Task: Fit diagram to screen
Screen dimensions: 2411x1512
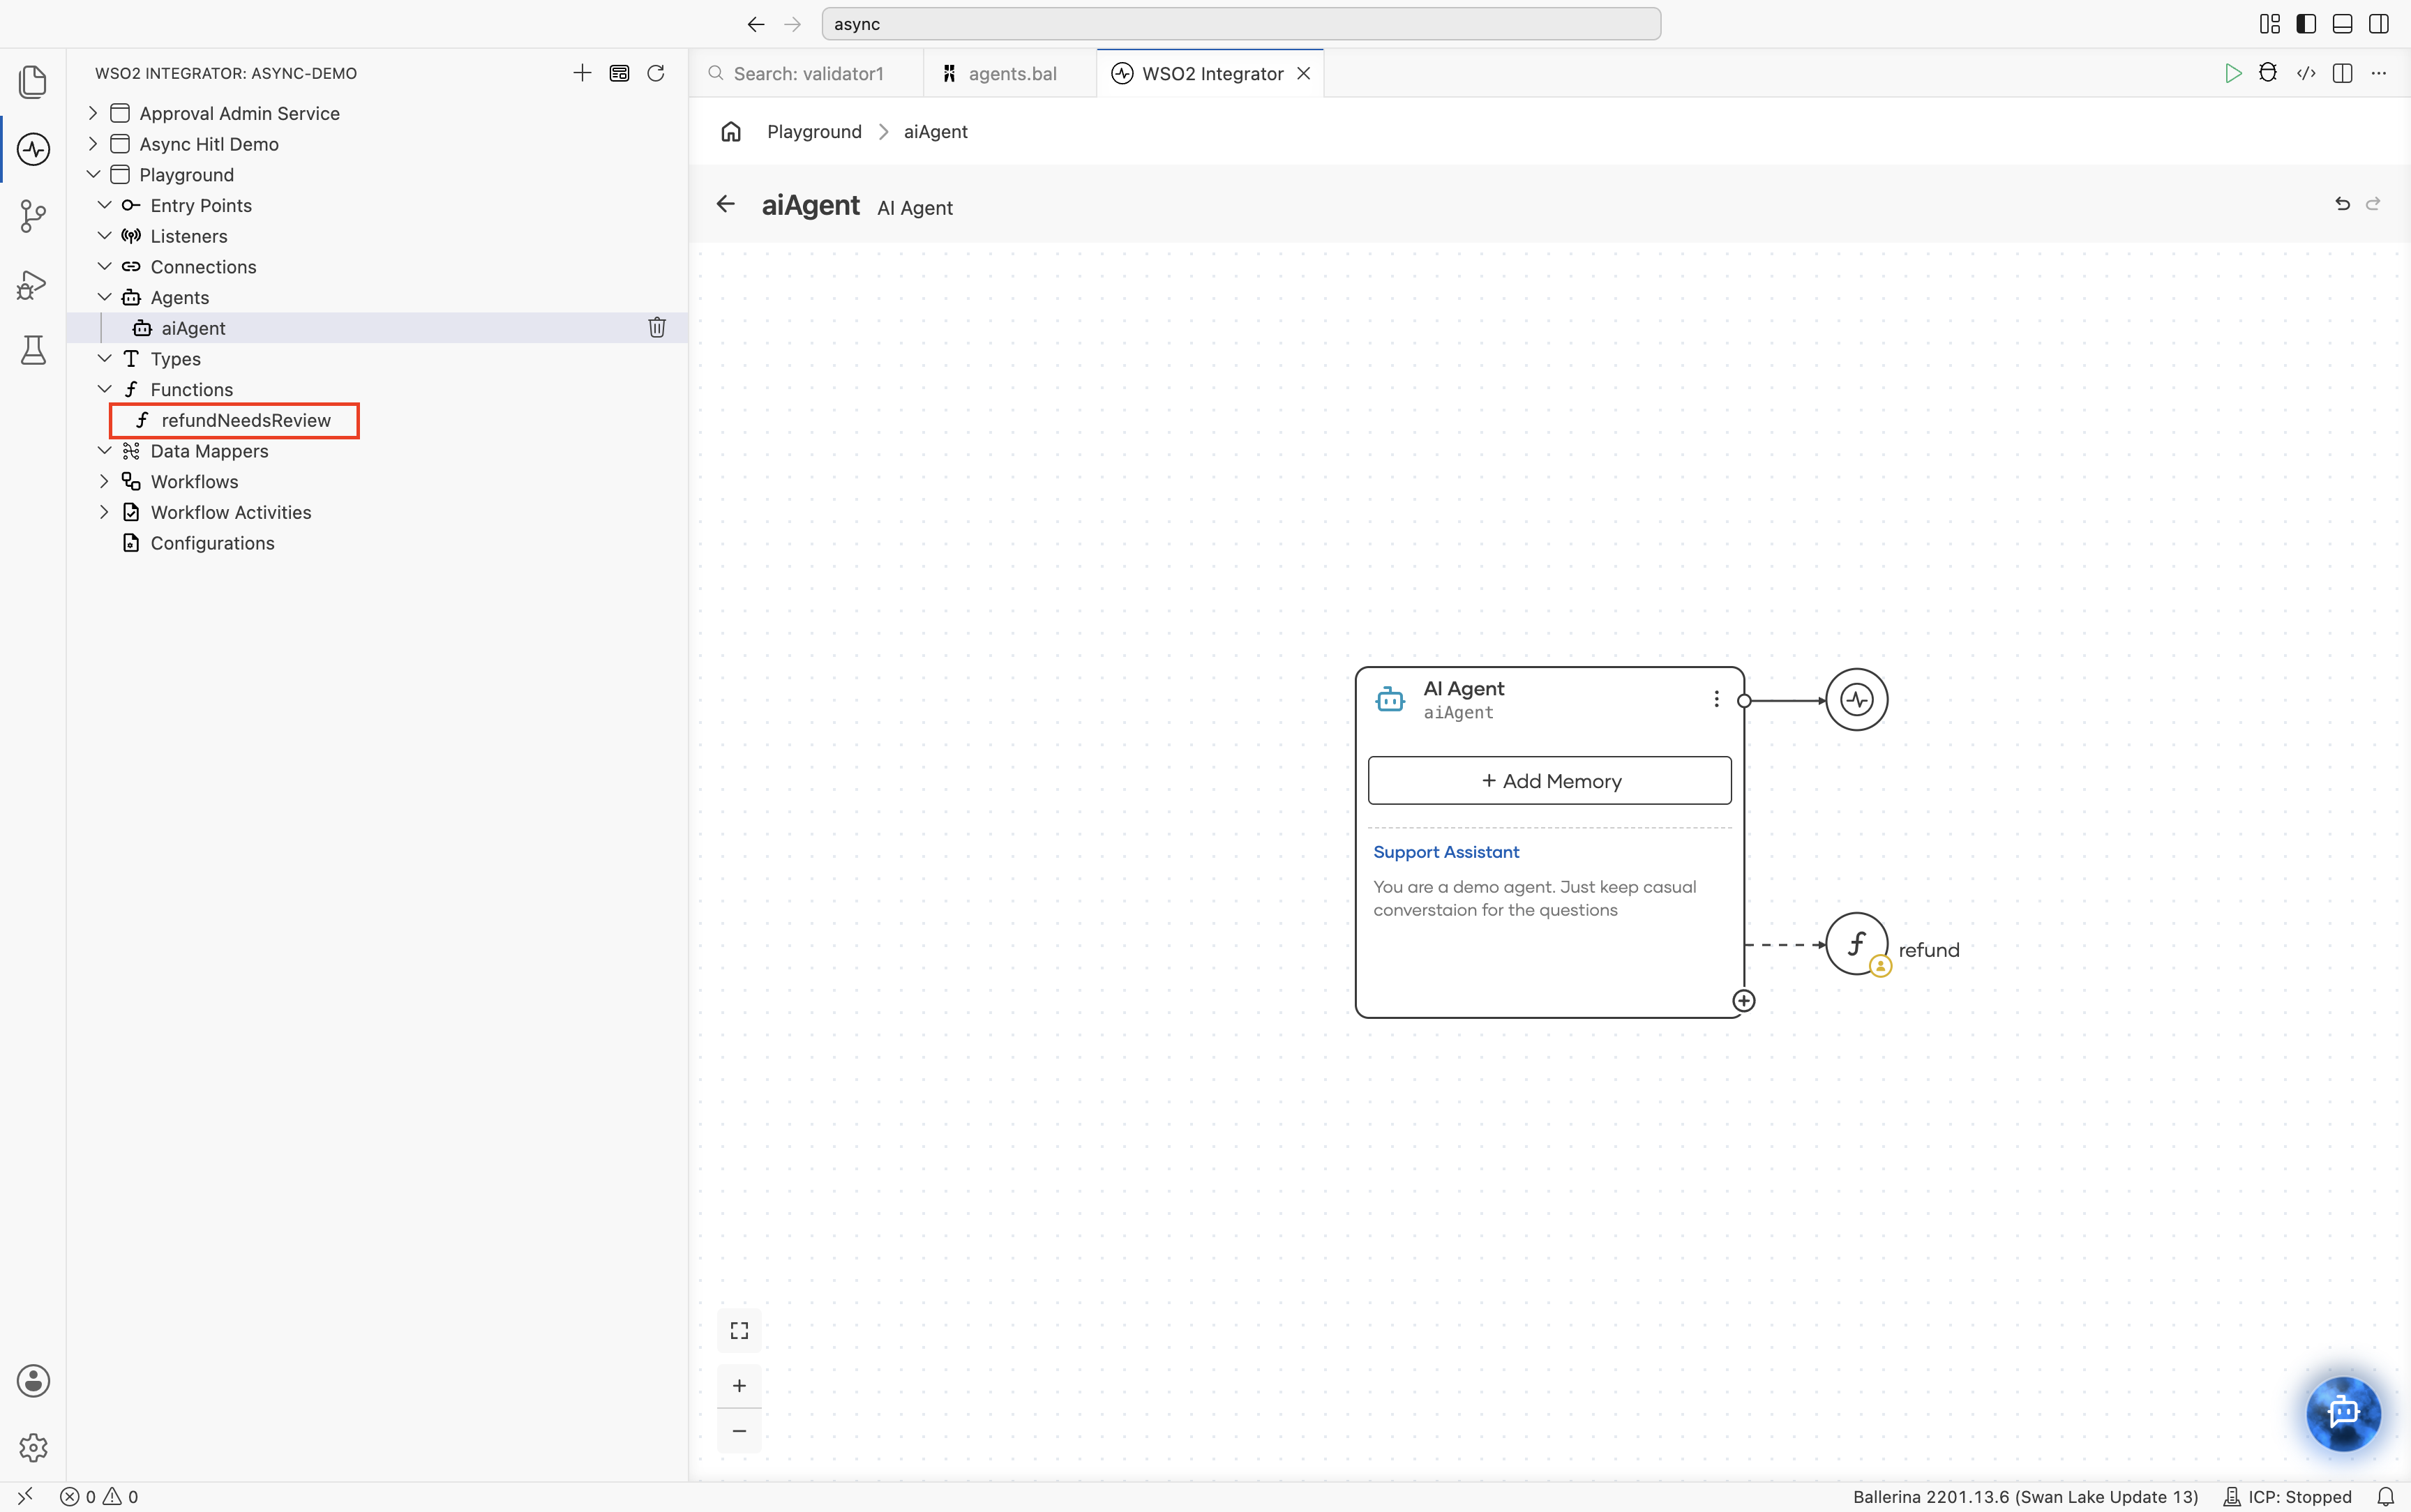Action: tap(739, 1330)
